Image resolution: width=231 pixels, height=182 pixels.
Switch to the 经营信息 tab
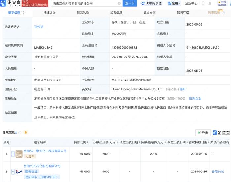(x=116, y=12)
